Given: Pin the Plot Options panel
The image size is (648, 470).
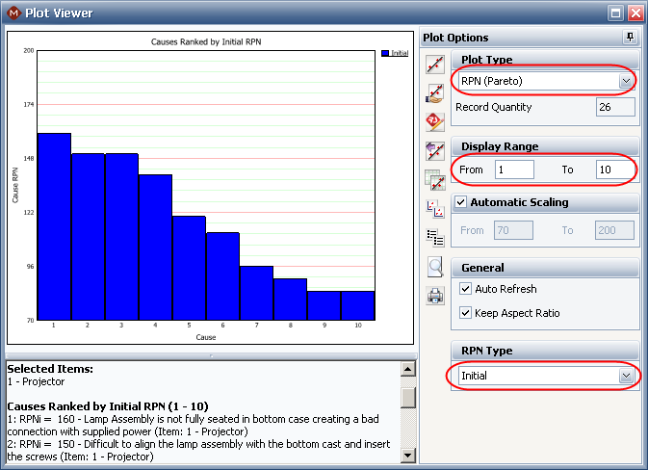Looking at the screenshot, I should [630, 38].
